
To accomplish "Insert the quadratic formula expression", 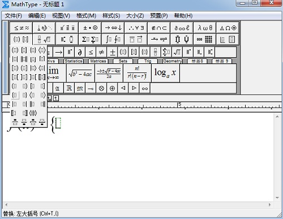I will click(109, 73).
